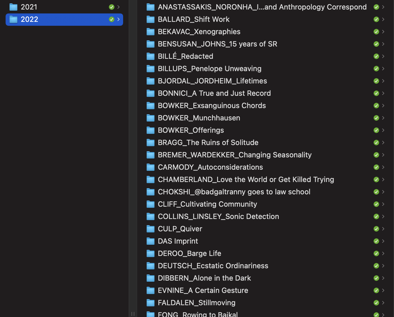Expand the arrow beside COLLINS_LINSLEY_Sonic Detection
394x317 pixels.
[383, 216]
